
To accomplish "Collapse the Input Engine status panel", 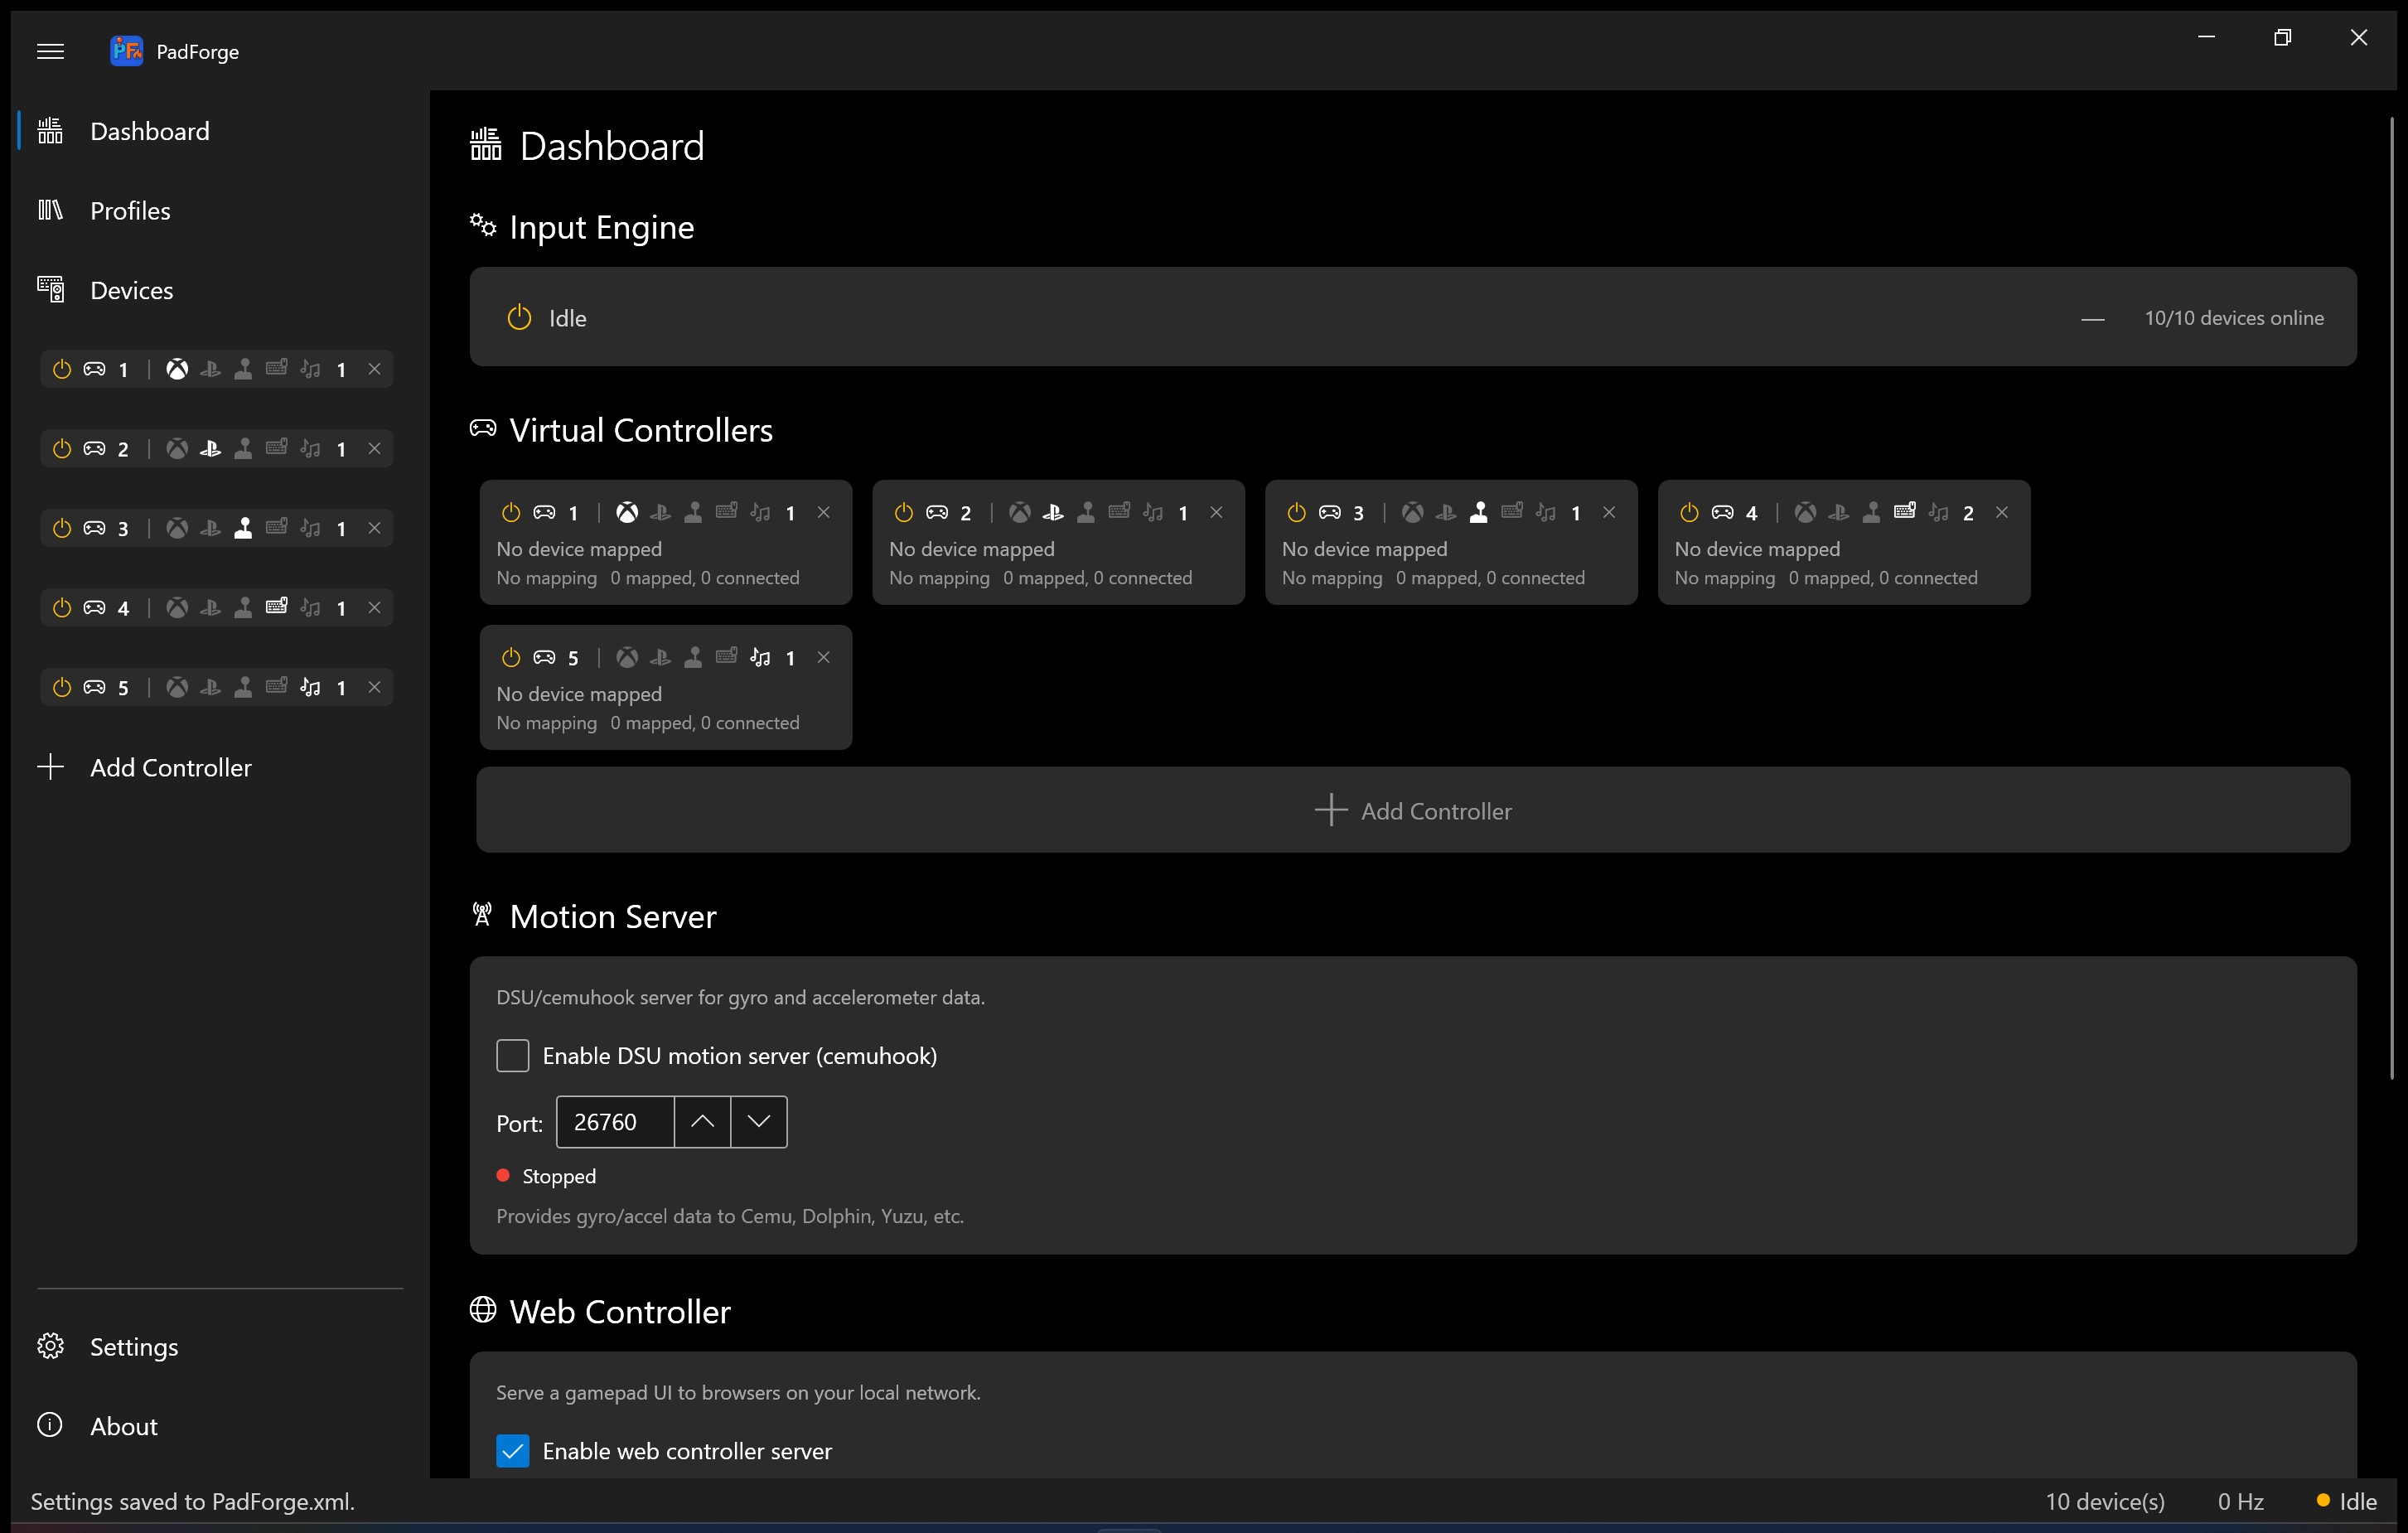I will click(2092, 318).
